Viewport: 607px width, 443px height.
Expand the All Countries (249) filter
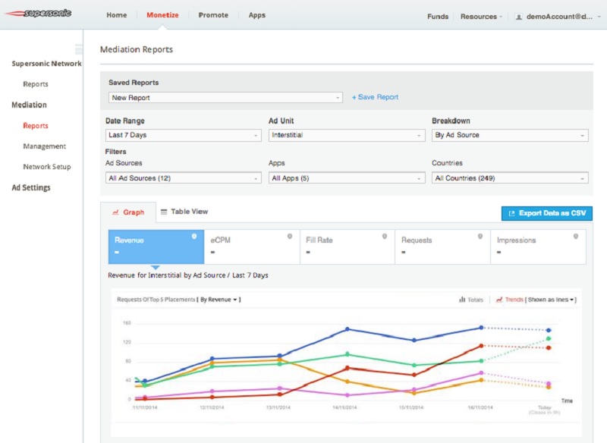point(510,178)
